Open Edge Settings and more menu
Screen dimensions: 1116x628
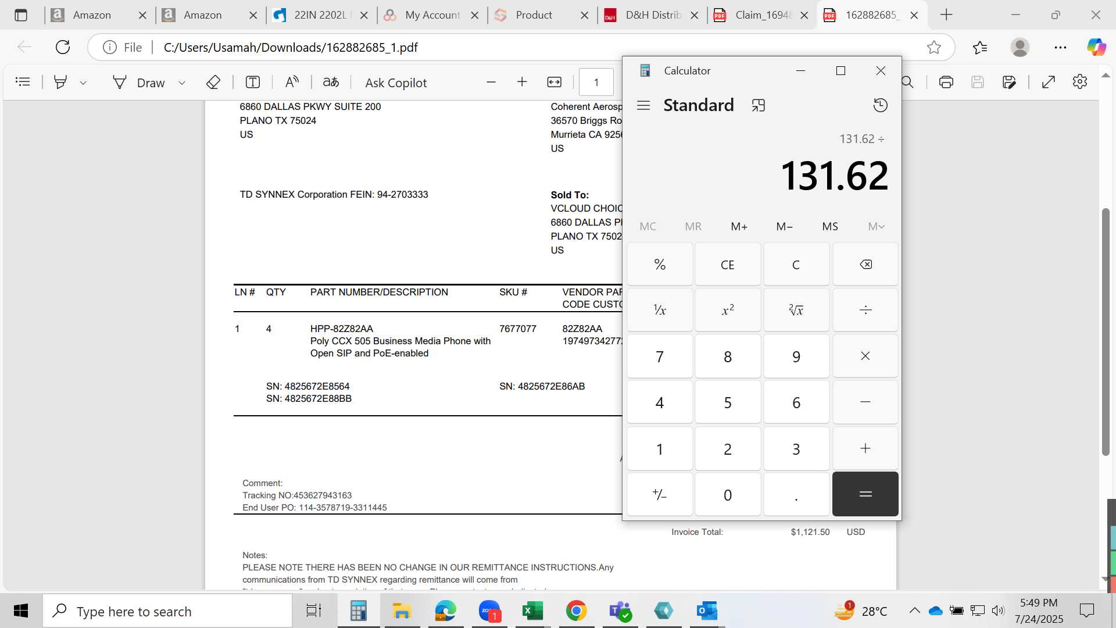click(1060, 47)
